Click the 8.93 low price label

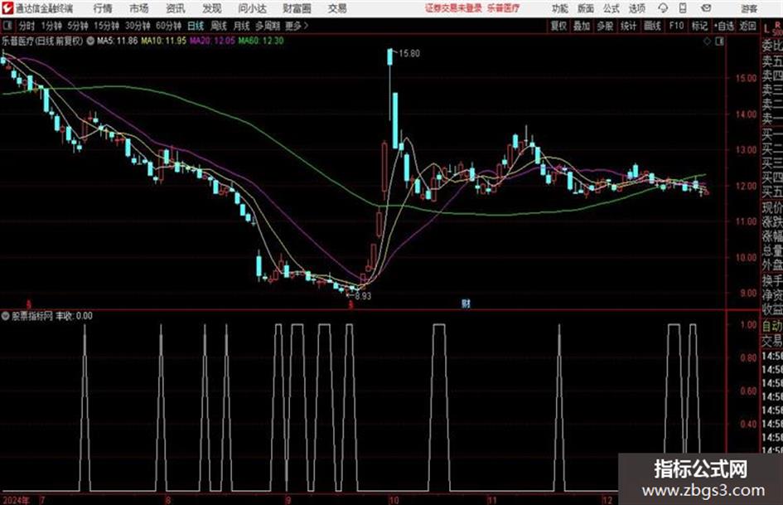pos(363,295)
